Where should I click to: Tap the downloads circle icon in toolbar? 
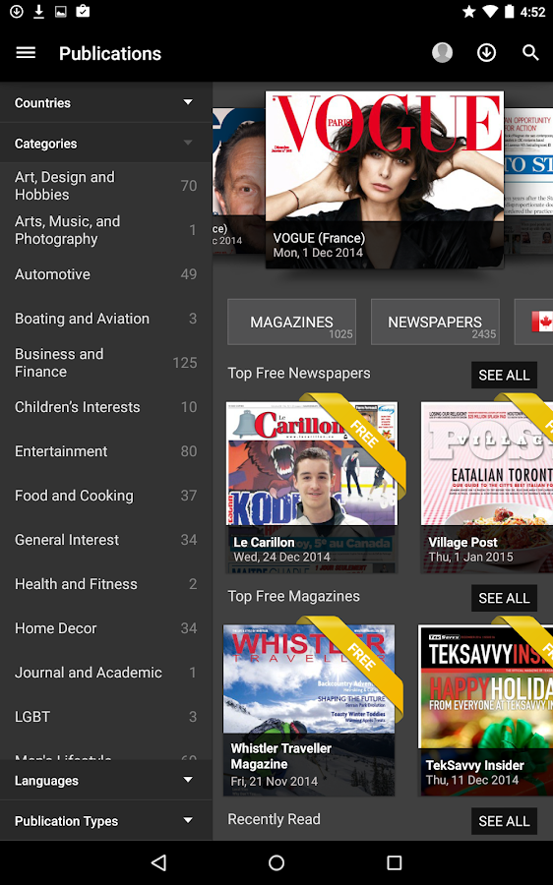(486, 53)
